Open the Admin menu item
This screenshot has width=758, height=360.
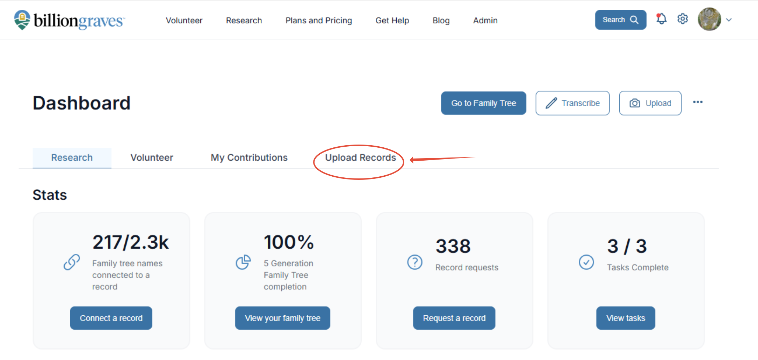click(x=485, y=21)
